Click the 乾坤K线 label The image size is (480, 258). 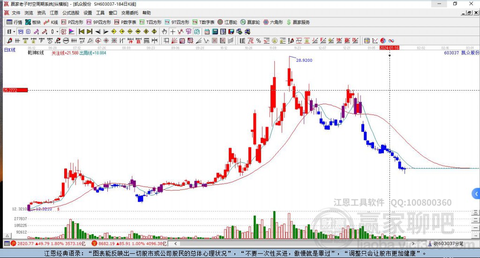(36, 53)
